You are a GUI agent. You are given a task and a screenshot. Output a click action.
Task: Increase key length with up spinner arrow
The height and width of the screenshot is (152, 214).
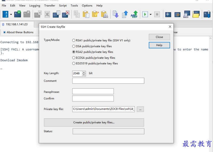coord(84,72)
